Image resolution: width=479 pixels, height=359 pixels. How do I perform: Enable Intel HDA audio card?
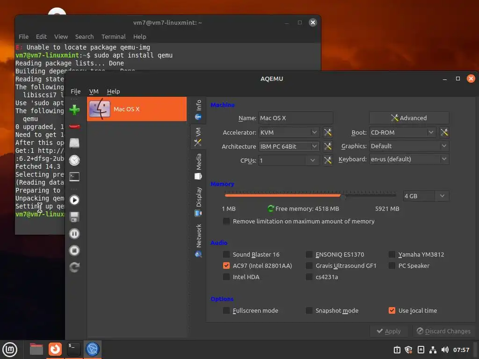point(226,277)
